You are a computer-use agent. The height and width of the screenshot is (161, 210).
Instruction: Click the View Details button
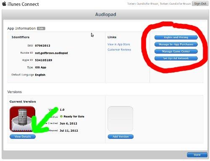pyautogui.click(x=23, y=137)
